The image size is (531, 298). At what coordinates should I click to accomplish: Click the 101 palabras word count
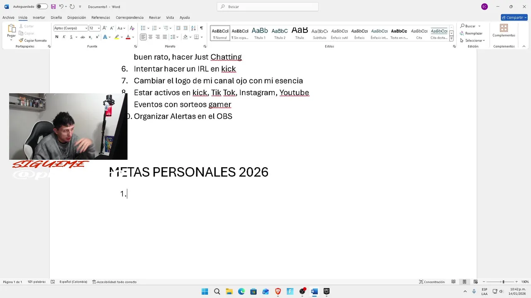point(37,282)
